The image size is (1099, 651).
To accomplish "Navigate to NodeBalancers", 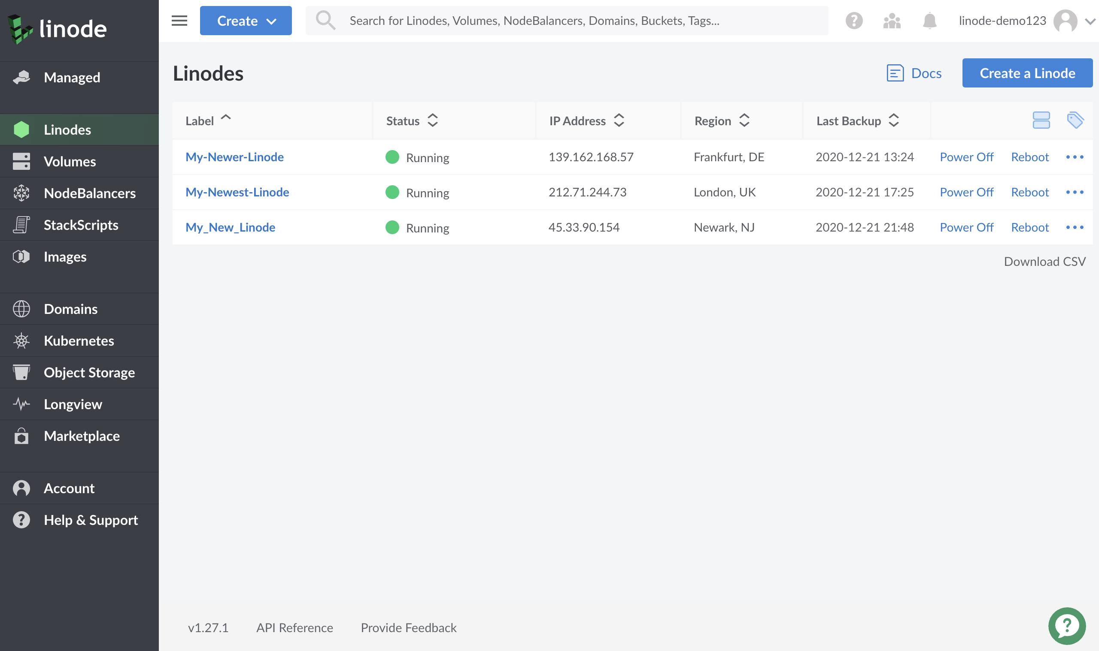I will [89, 193].
